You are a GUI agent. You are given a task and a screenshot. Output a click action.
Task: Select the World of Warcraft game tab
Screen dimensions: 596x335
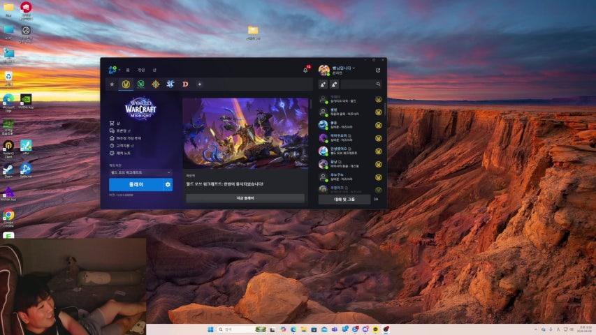[x=126, y=84]
